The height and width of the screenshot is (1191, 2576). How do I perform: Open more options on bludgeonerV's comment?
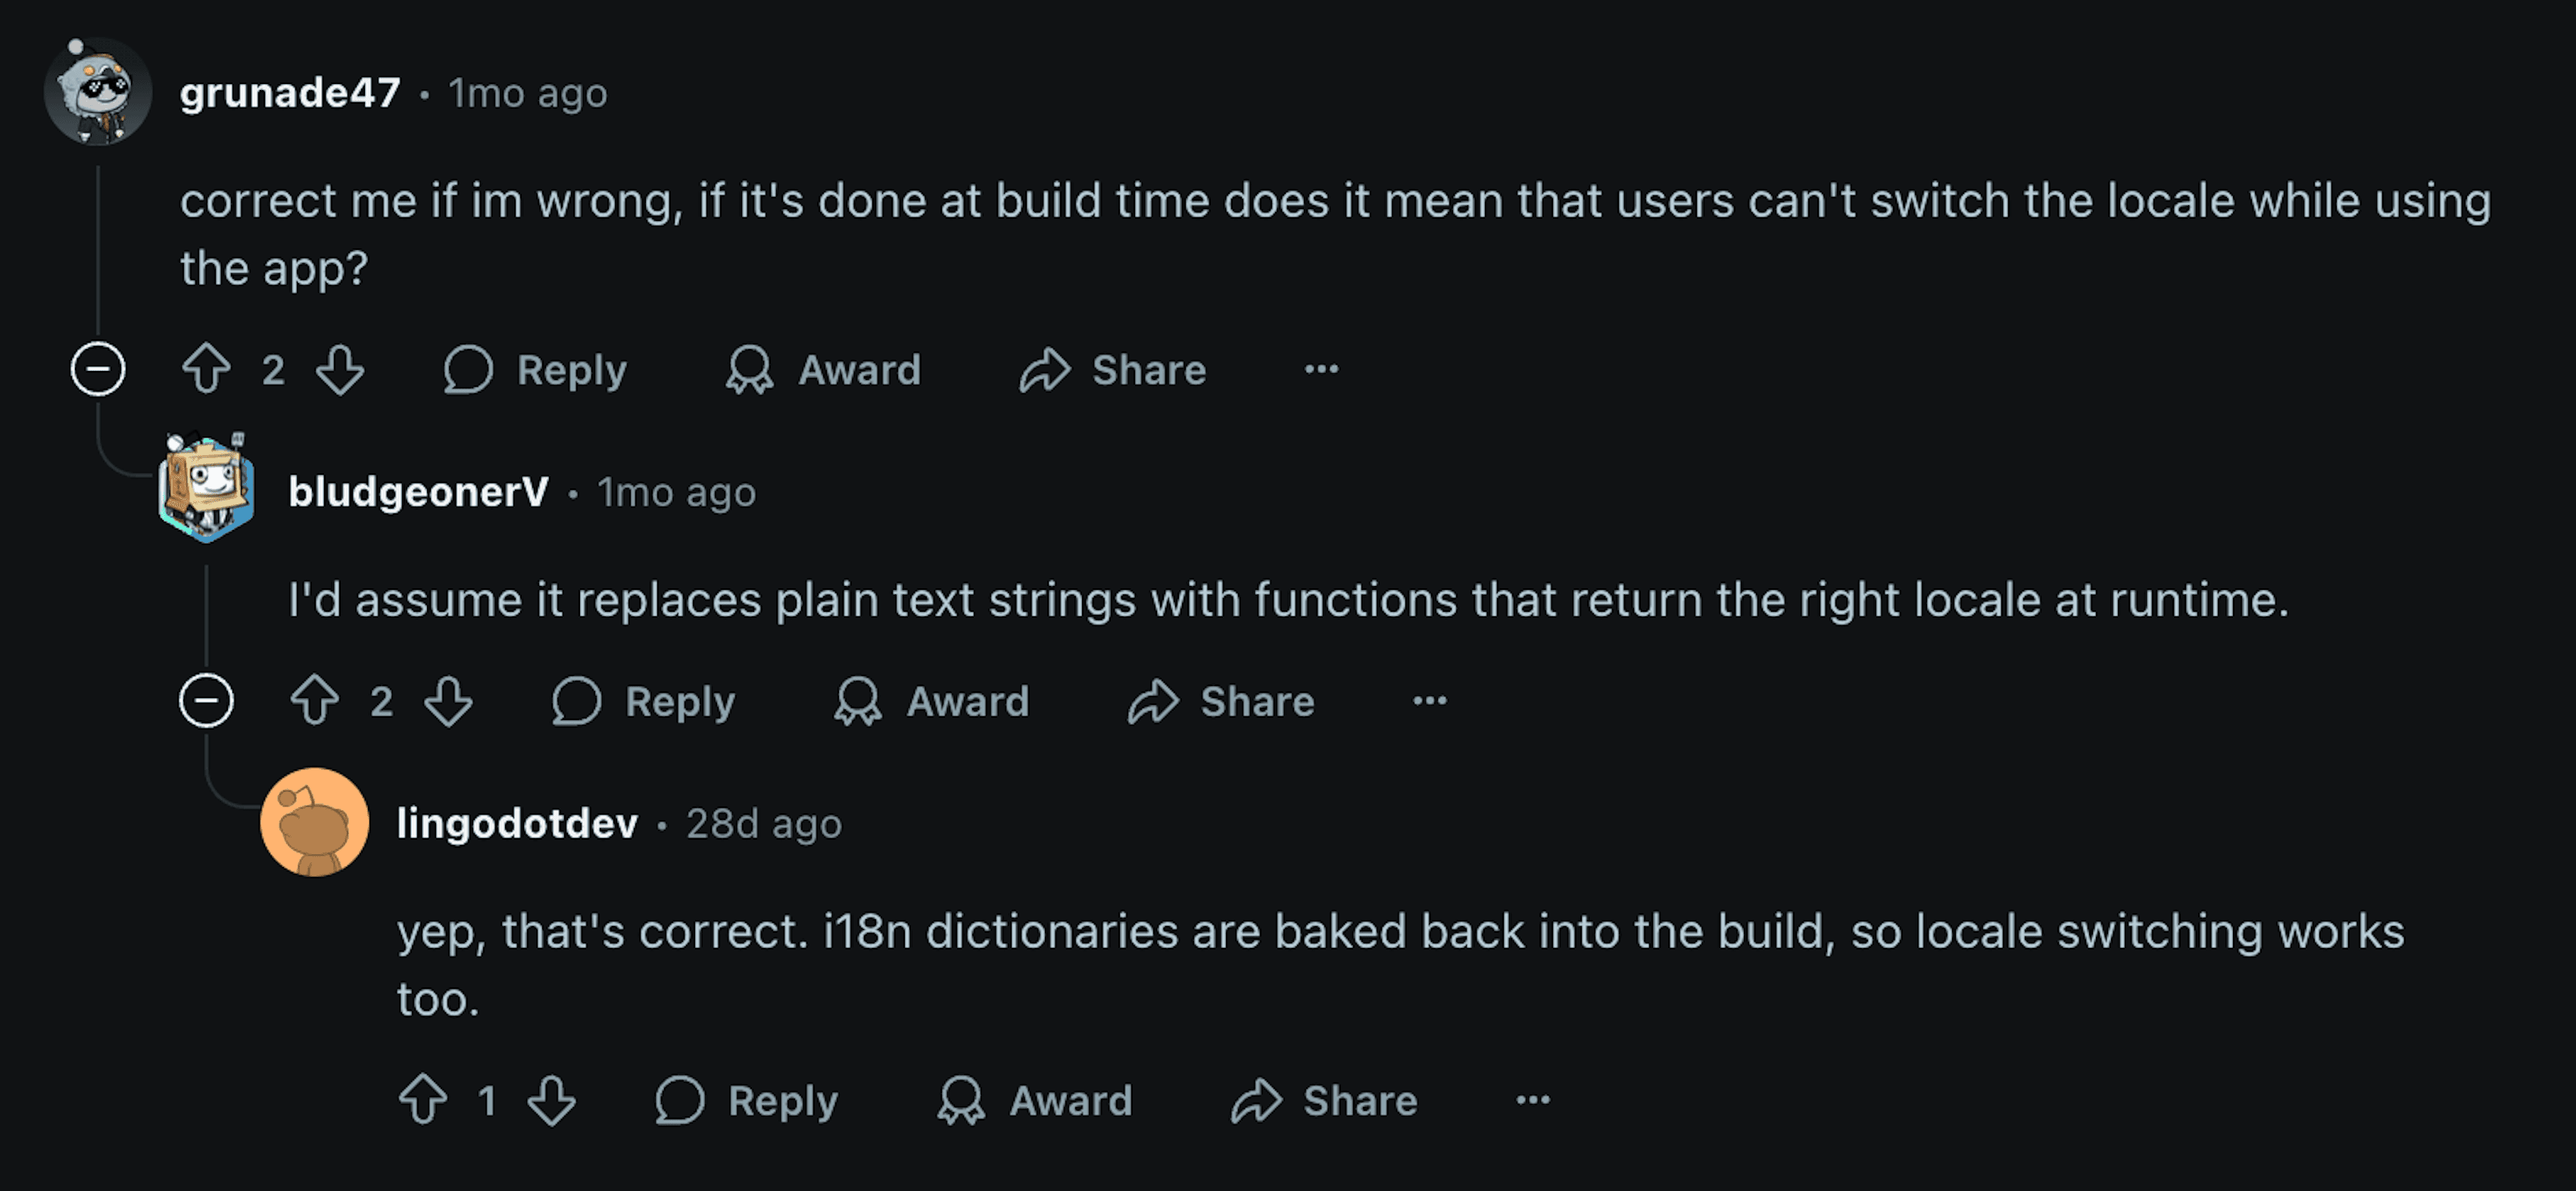tap(1429, 700)
